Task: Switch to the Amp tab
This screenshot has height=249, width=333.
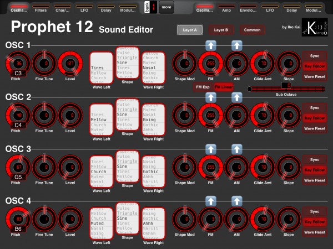Action: pyautogui.click(x=226, y=8)
